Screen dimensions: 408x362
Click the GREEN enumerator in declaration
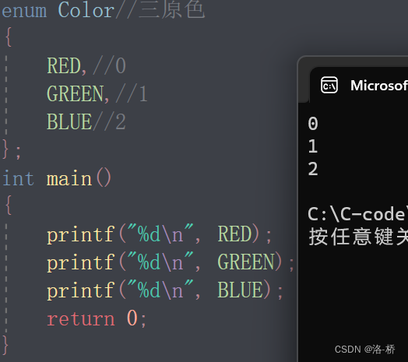(75, 93)
